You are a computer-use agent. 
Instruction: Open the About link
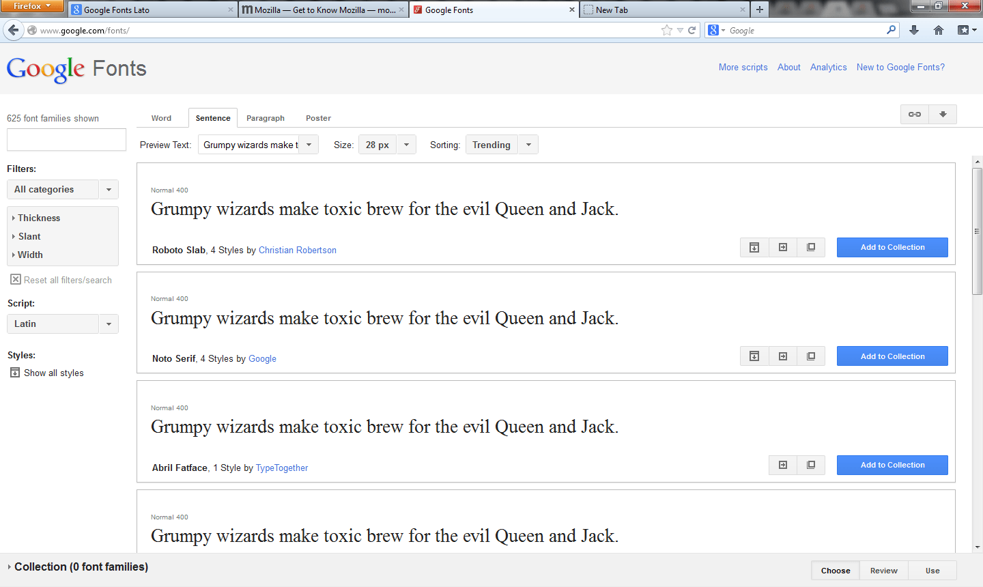789,67
